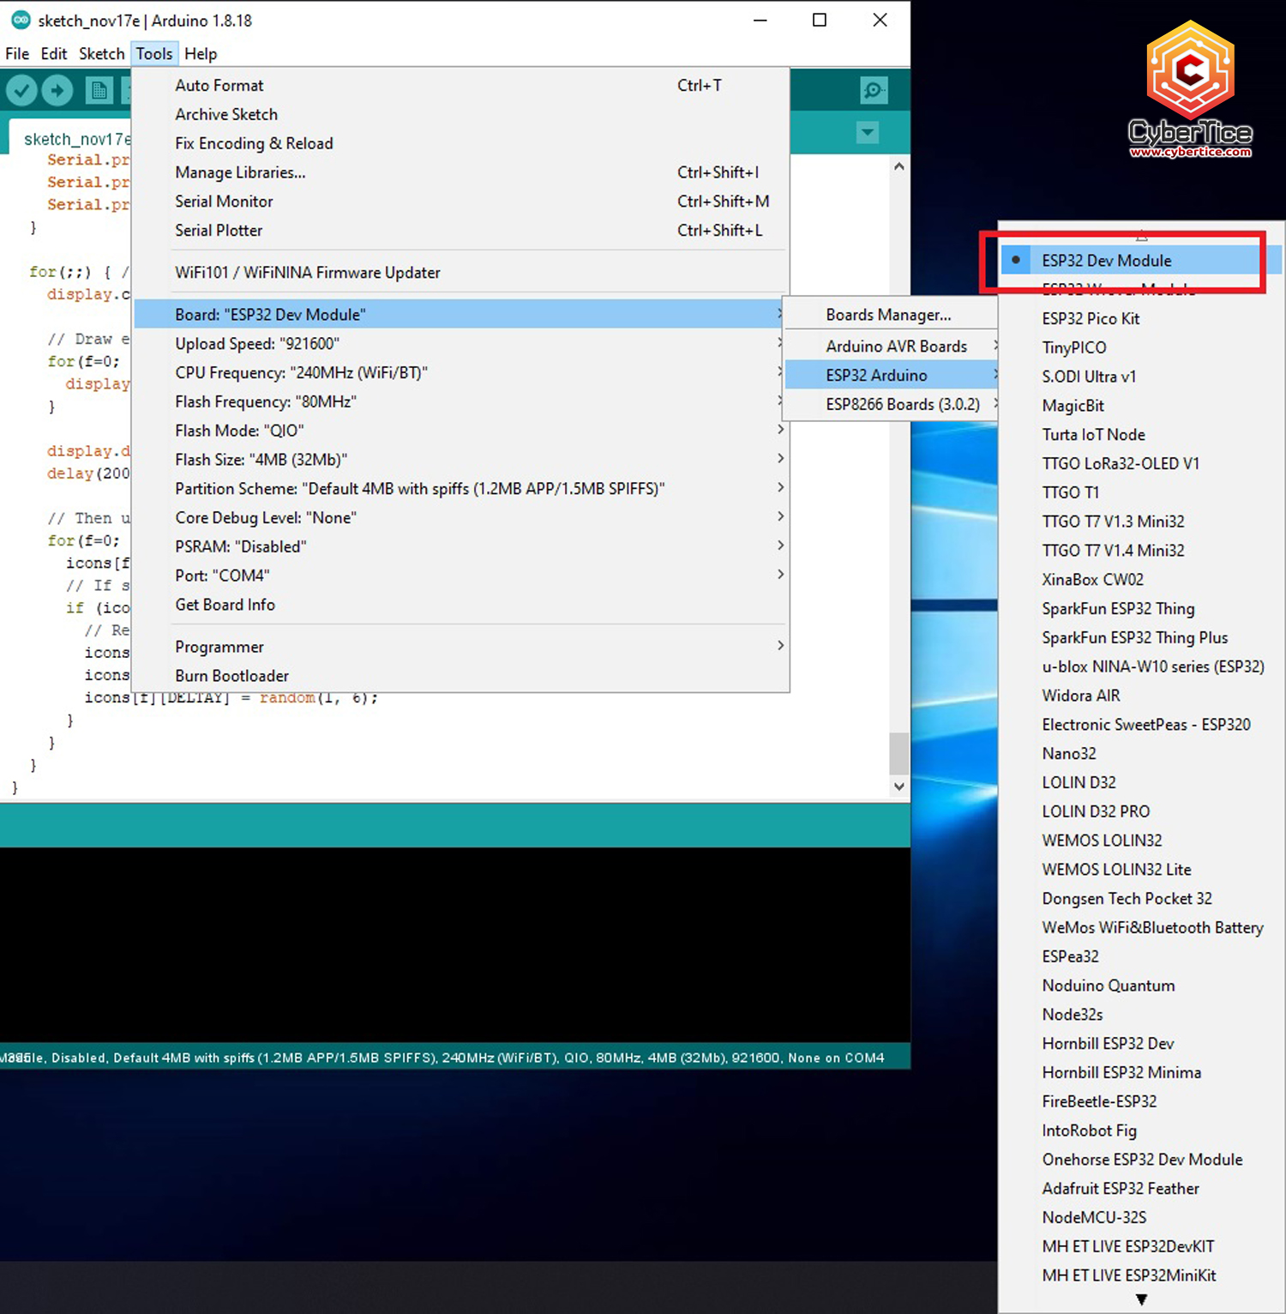Open Serial Monitor via magnifier icon
The image size is (1286, 1314).
pos(873,90)
